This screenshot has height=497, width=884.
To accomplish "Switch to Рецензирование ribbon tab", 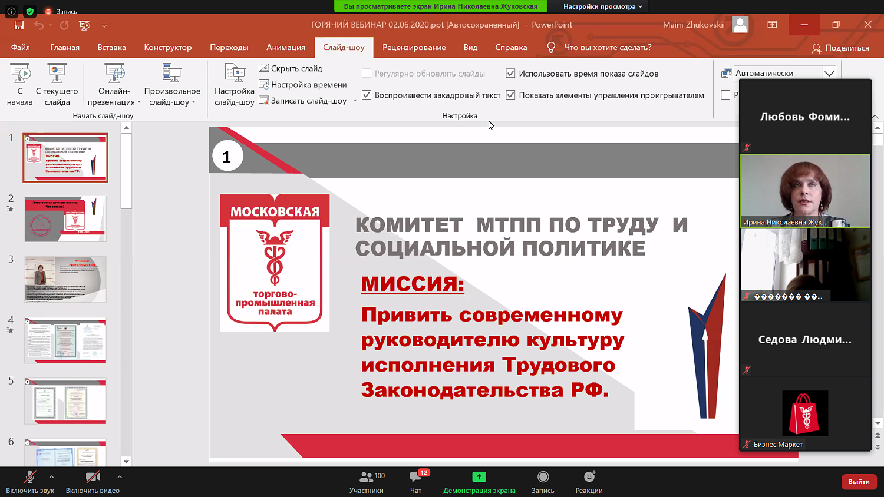I will tap(414, 47).
